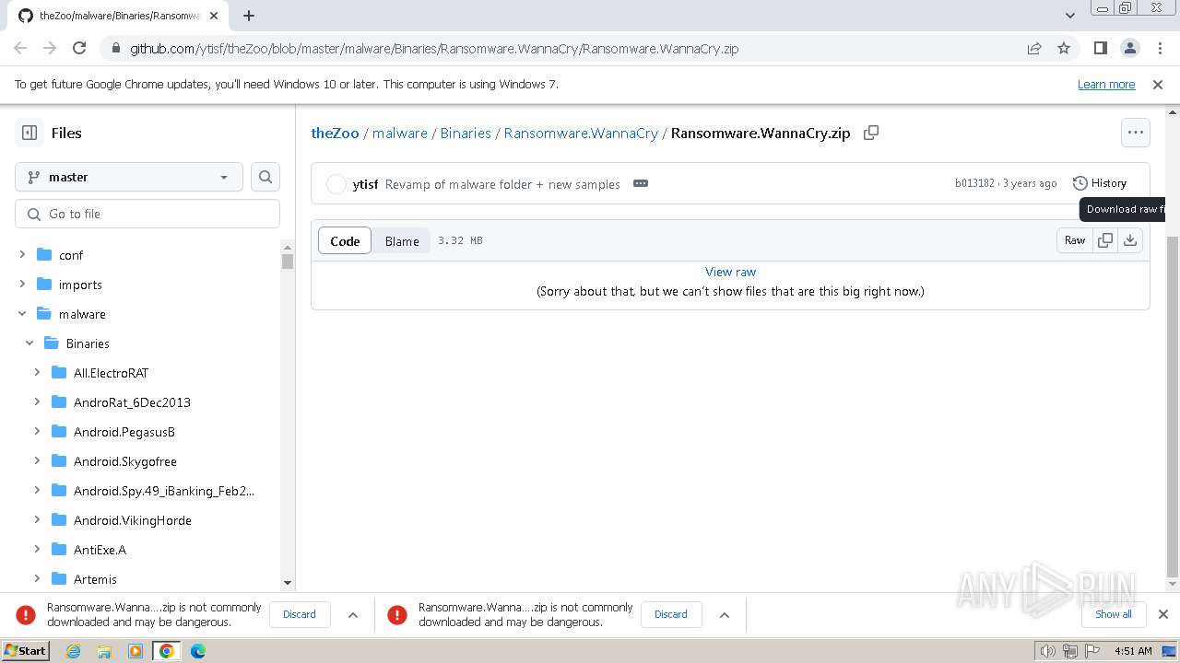The image size is (1180, 663).
Task: Open Binaries breadcrumb link
Action: pos(466,133)
